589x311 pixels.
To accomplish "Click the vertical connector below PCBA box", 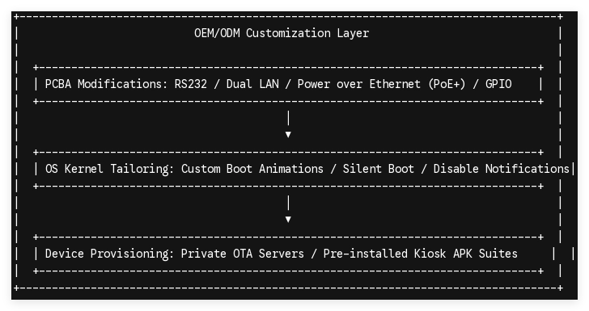I will [288, 118].
